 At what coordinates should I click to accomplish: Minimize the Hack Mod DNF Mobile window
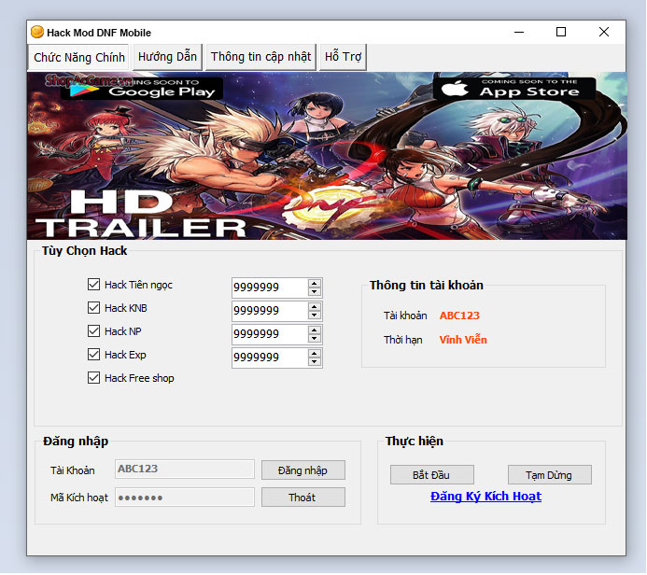tap(519, 32)
